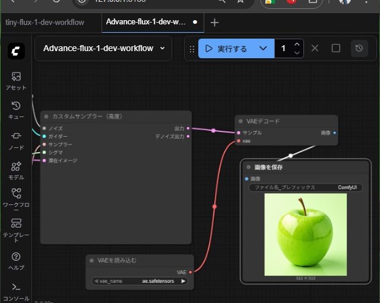This screenshot has height=303, width=380.
Task: Open the ae.safetensors vae_name combo
Action: coord(140,281)
